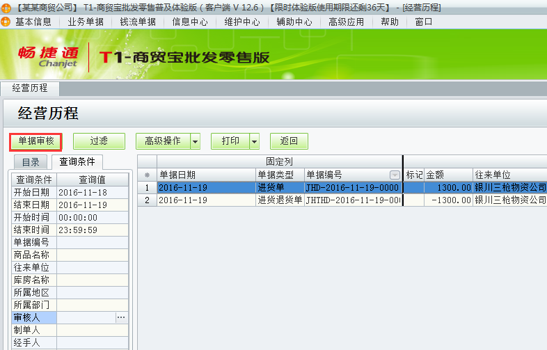Expand the 打印 dropdown arrow
The height and width of the screenshot is (350, 547).
pos(255,141)
